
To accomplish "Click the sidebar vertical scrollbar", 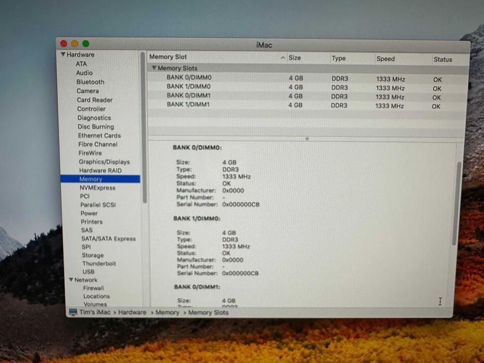I will tap(143, 128).
